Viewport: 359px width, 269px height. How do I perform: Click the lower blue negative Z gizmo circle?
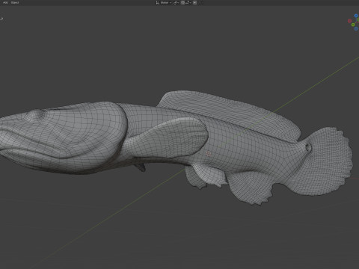point(356,28)
